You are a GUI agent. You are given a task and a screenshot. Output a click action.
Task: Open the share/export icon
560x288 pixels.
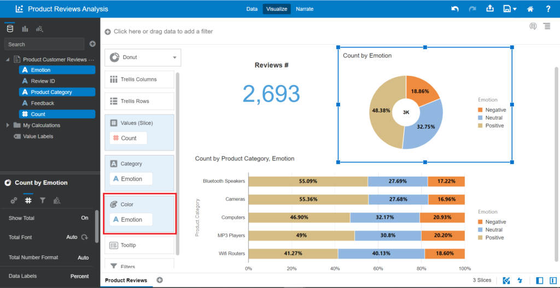pos(491,9)
